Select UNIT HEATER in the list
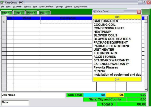The width and height of the screenshot is (151, 107). [117, 50]
